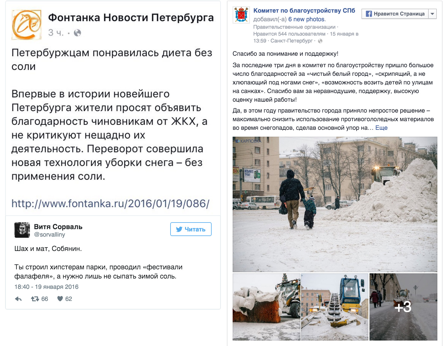The height and width of the screenshot is (346, 448).
Task: Click the globe icon after Санкт-Петербург
Action: pyautogui.click(x=320, y=41)
